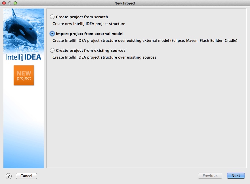Click the 'Create project from existing sources' label
This screenshot has width=250, height=184.
pos(91,51)
